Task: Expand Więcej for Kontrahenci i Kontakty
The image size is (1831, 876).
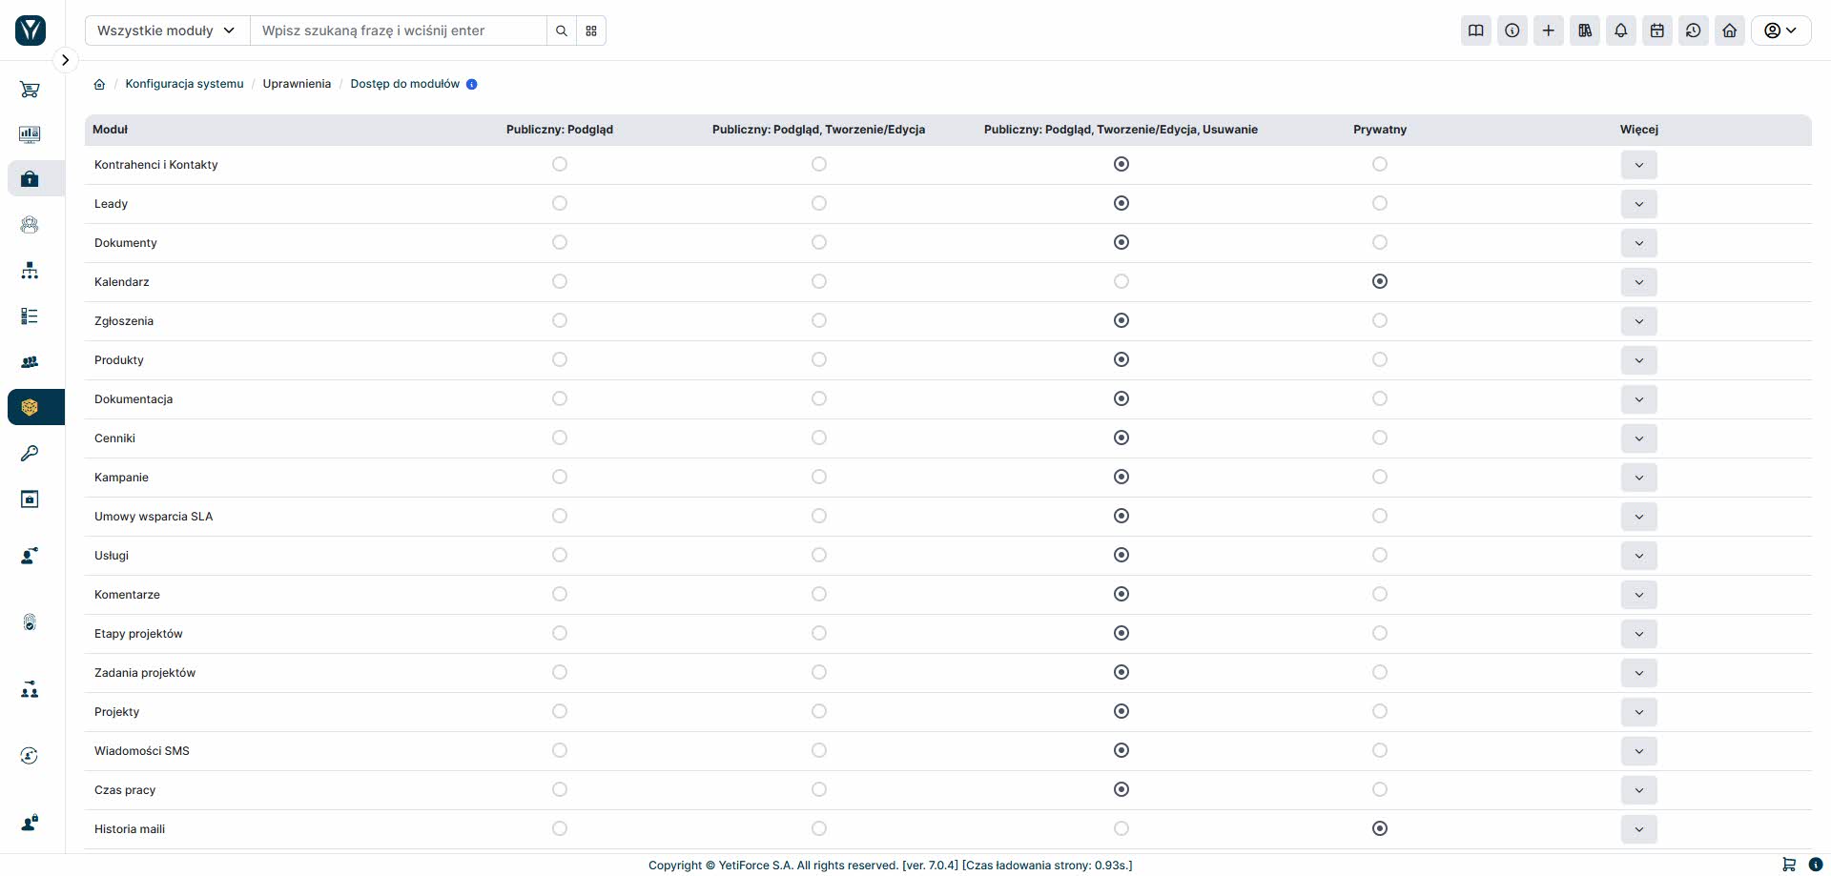Action: click(1639, 165)
